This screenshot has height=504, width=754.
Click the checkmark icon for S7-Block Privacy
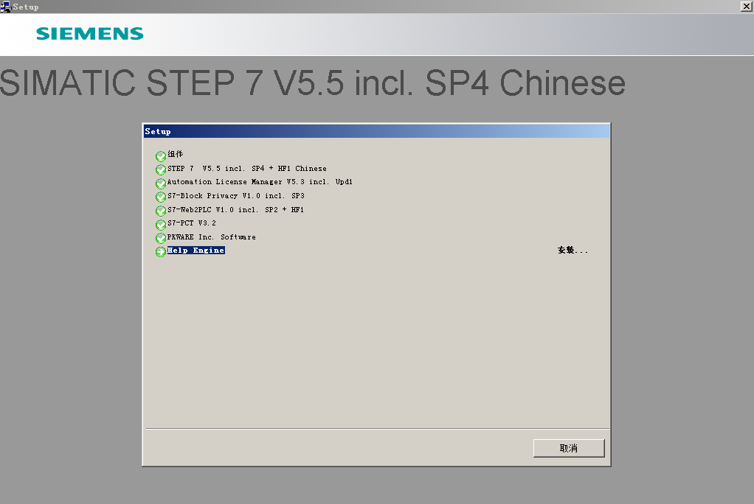click(x=161, y=197)
